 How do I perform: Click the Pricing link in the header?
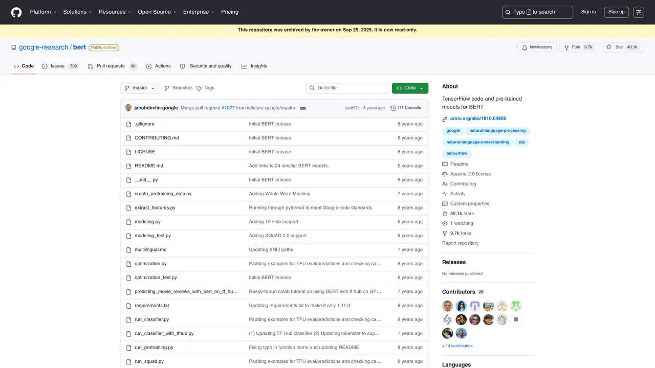[230, 12]
